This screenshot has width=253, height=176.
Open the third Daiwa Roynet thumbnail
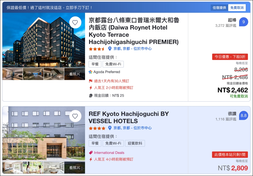(54, 74)
